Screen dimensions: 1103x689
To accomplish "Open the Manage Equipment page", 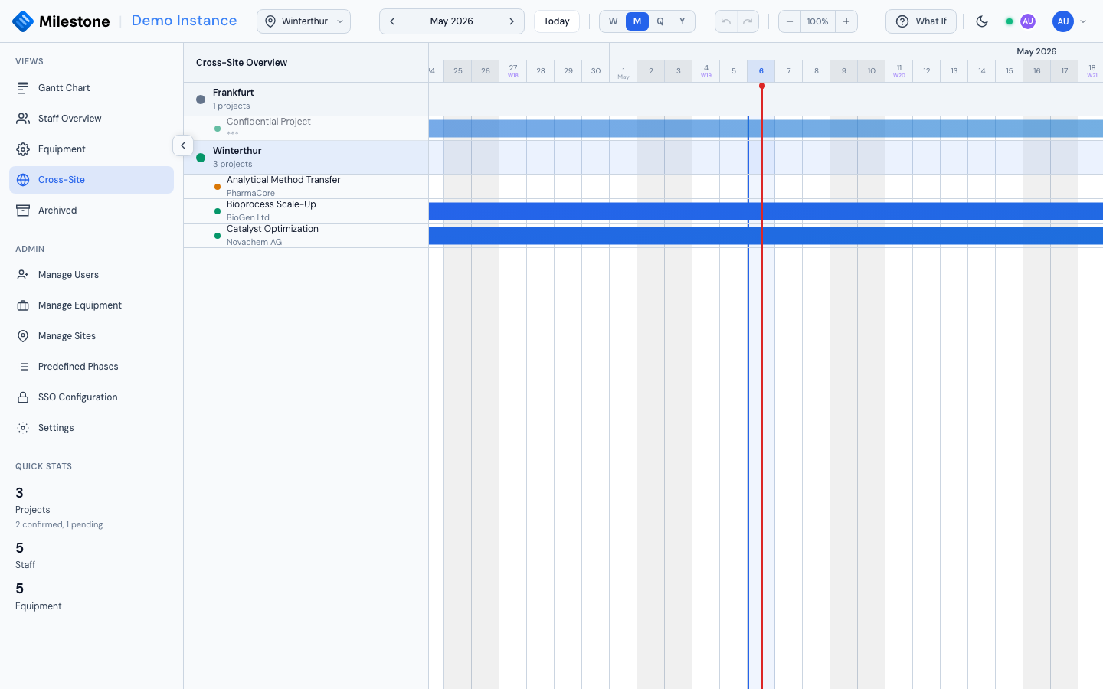I will point(91,305).
